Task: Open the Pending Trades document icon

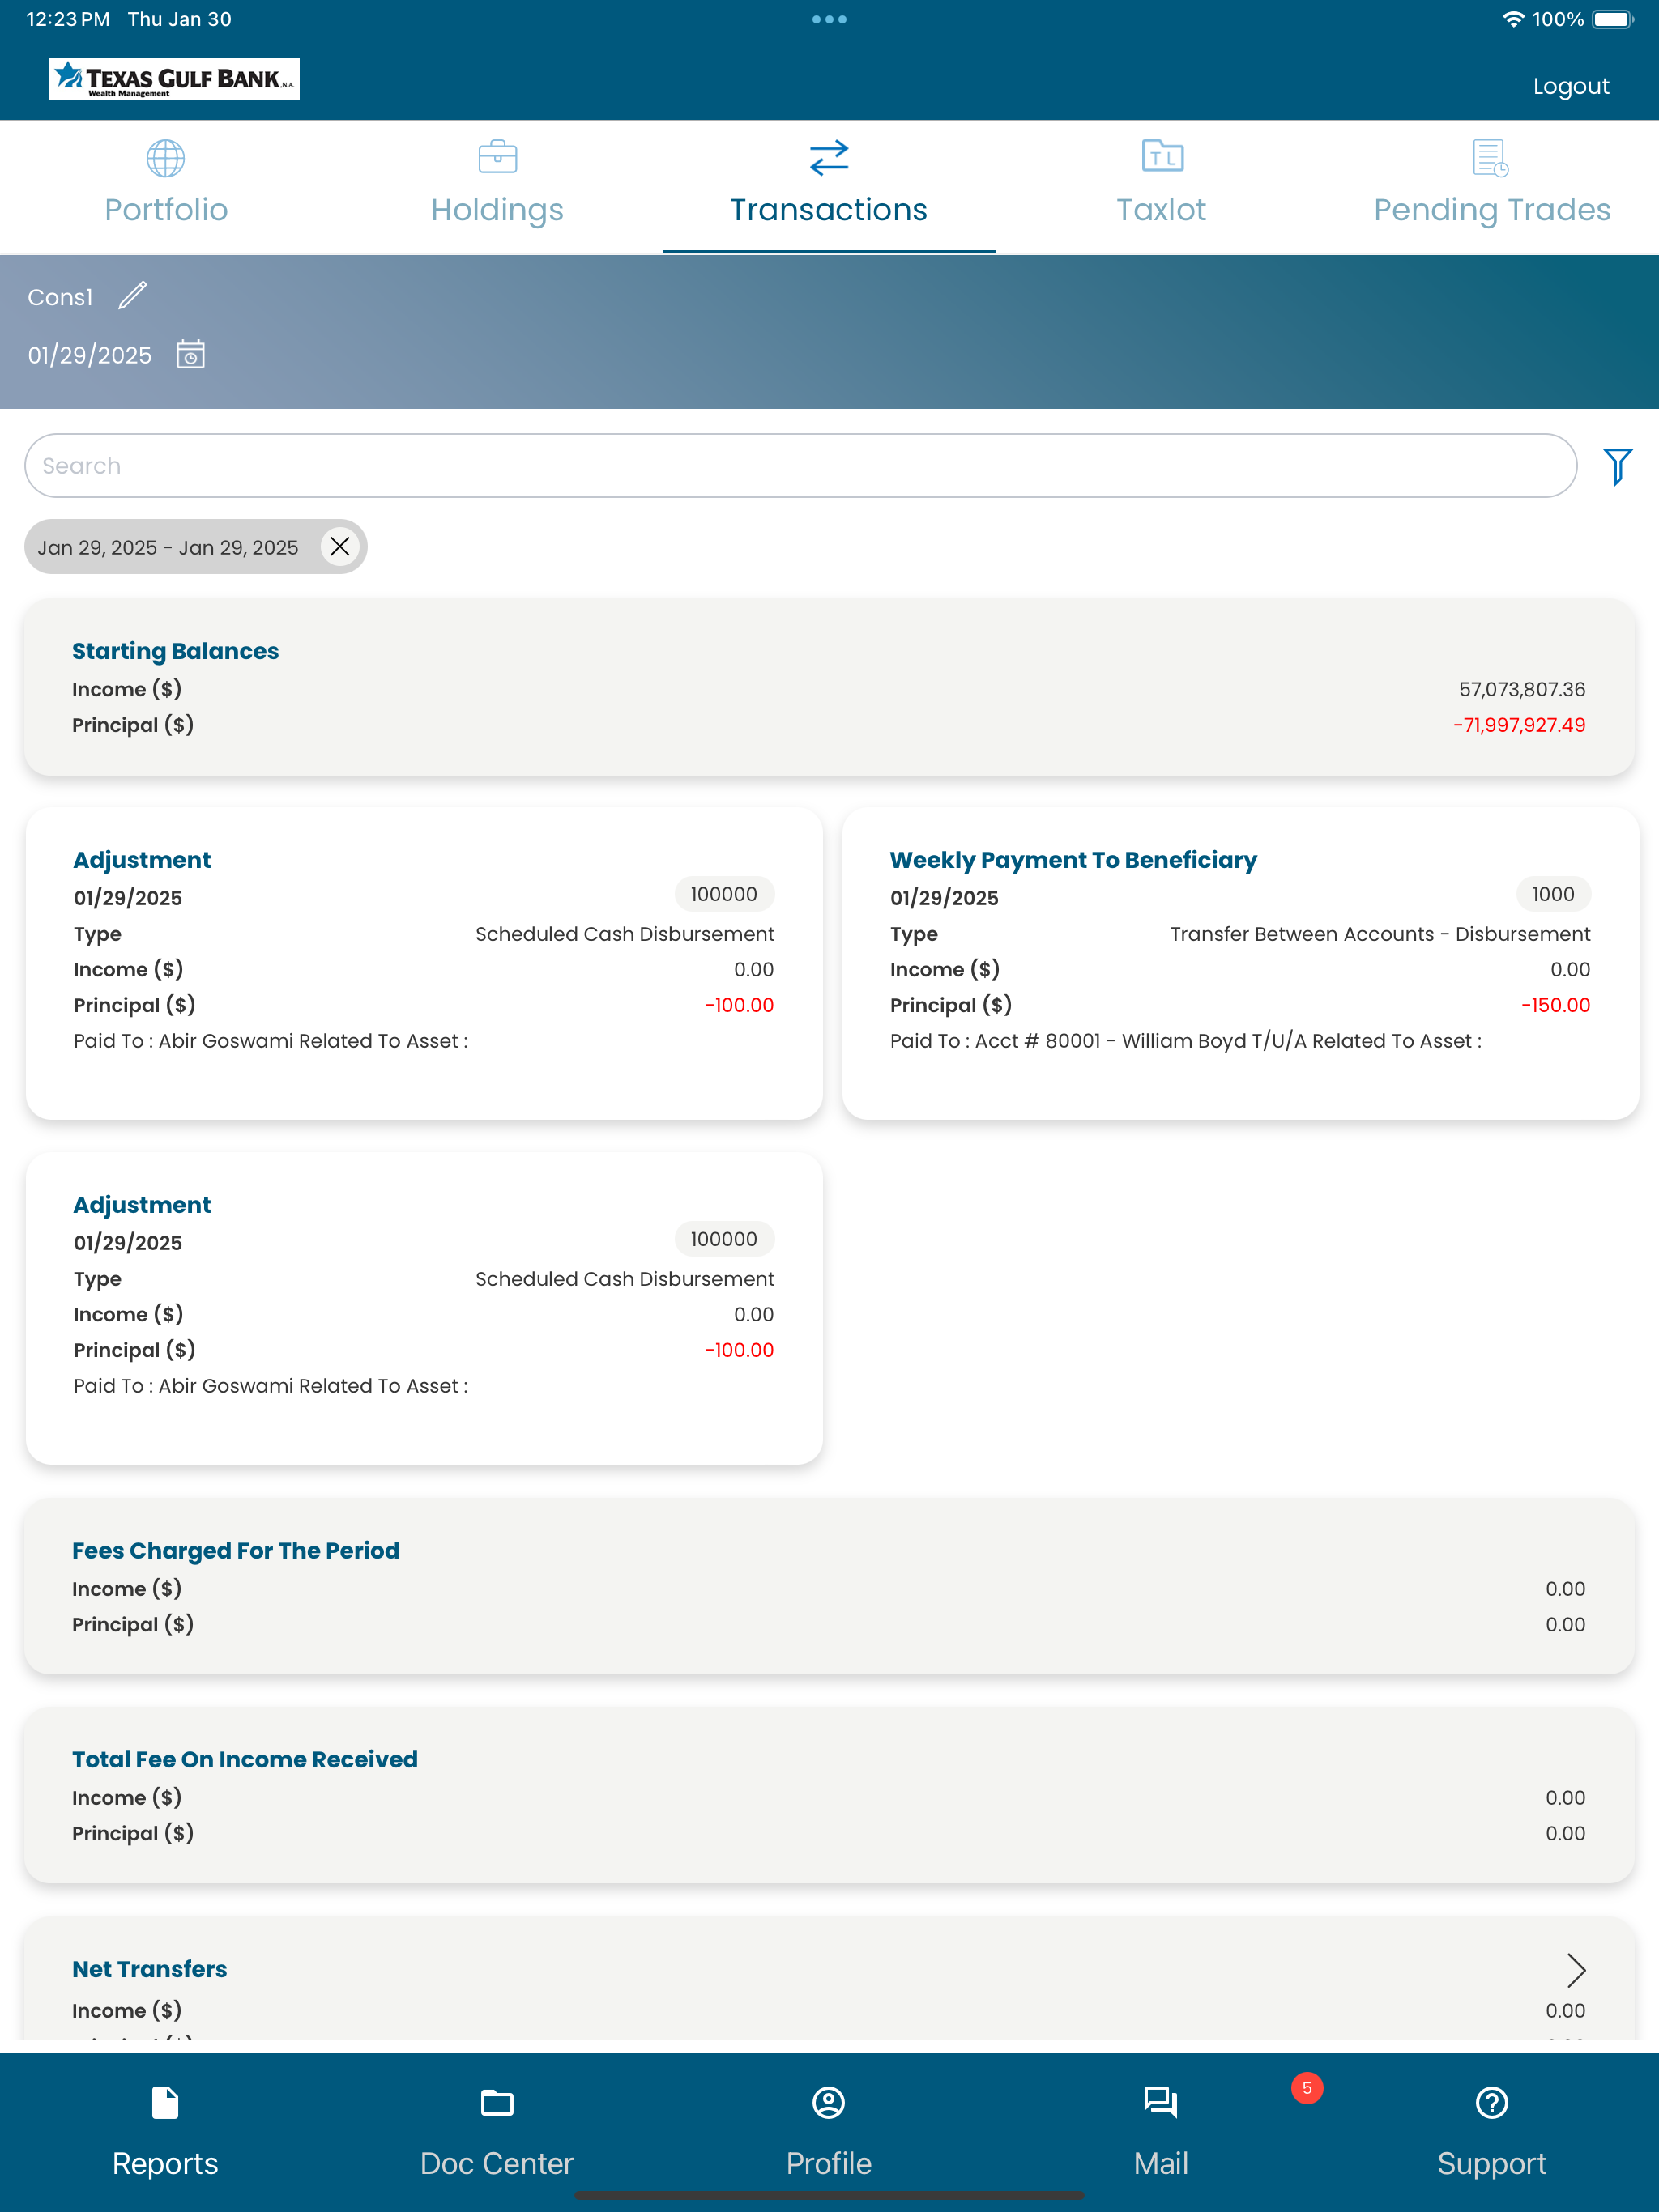Action: point(1491,158)
